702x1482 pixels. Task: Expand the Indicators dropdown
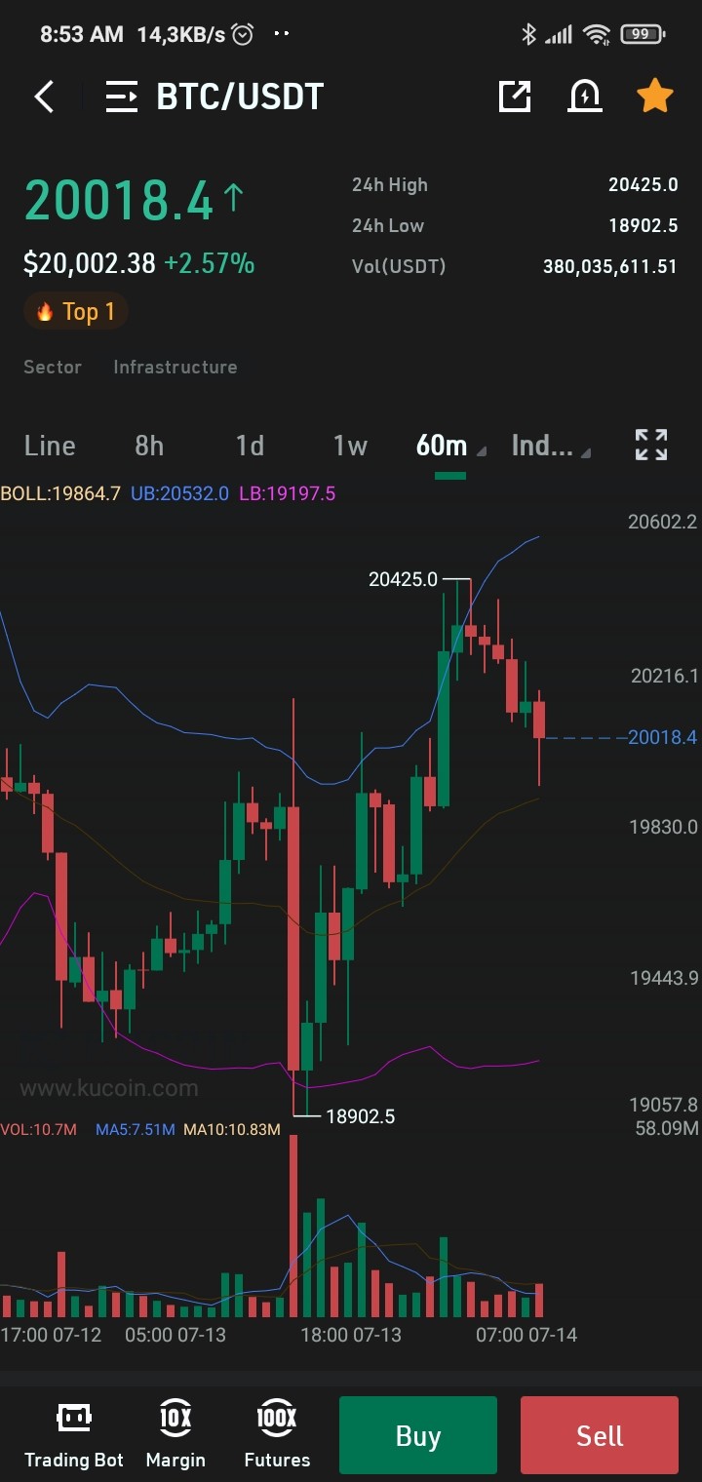[550, 446]
